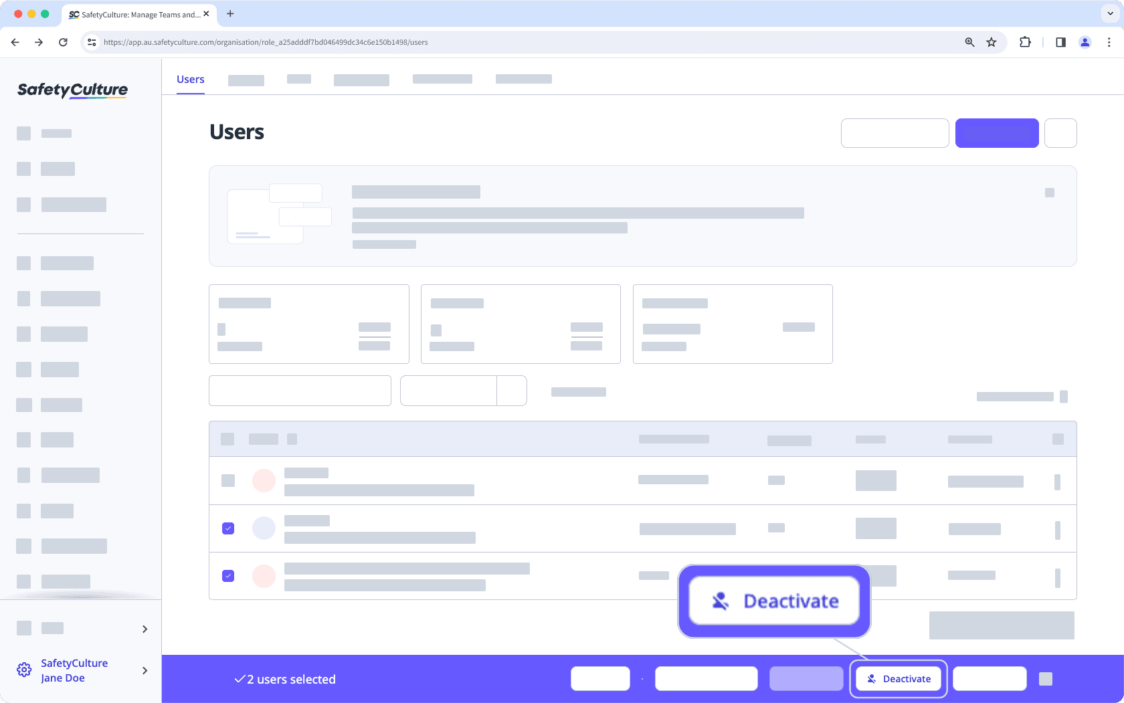Viewport: 1124px width, 703px height.
Task: Open organisation settings via the gear icon
Action: (x=24, y=670)
